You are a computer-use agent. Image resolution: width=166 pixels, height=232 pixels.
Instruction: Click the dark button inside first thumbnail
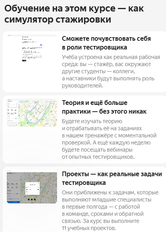pos(24,61)
